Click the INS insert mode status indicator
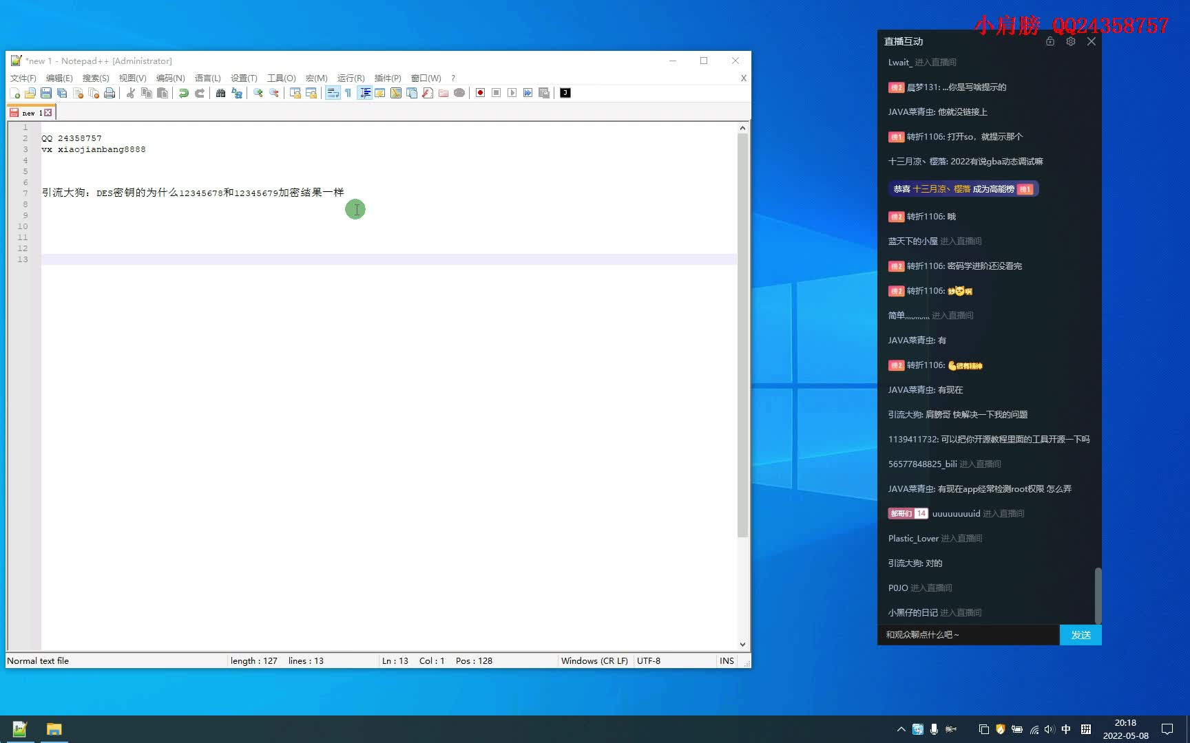 pyautogui.click(x=727, y=660)
